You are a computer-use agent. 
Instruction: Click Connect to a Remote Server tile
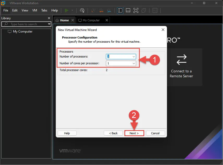click(x=185, y=67)
